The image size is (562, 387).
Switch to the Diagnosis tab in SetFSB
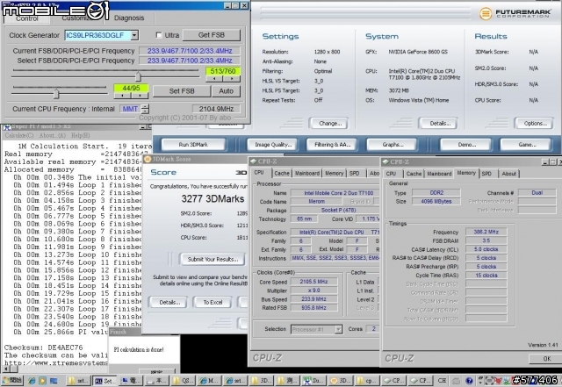[129, 18]
